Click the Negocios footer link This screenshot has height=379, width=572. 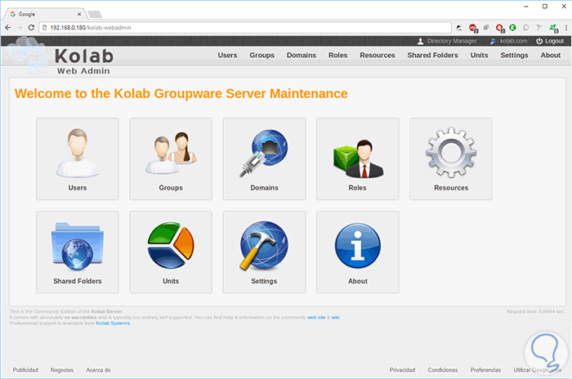62,370
